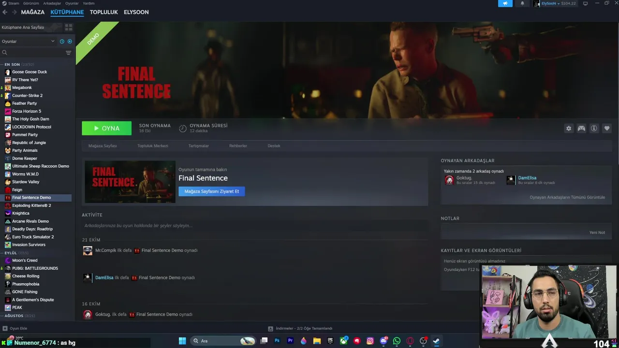Collapse the EYLÜL category

coord(16,253)
